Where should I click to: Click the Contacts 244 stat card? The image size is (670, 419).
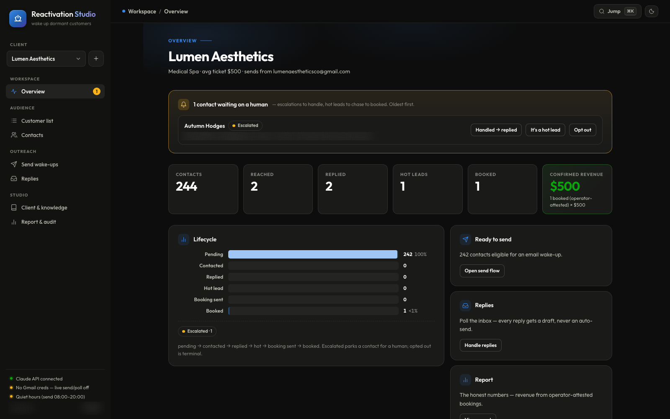203,189
